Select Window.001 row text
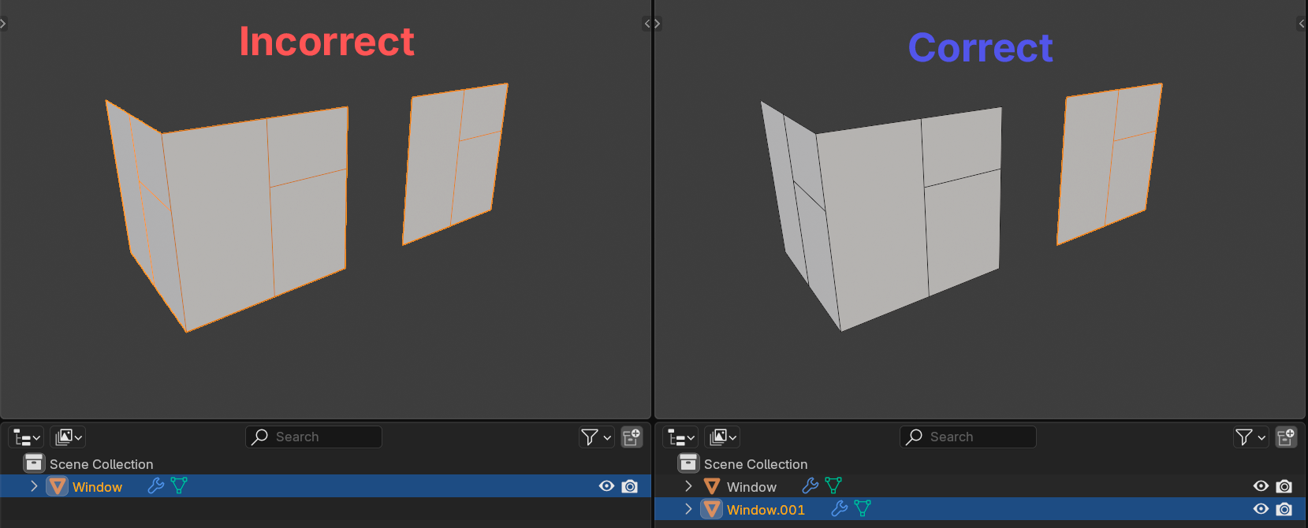1308x528 pixels. 766,510
